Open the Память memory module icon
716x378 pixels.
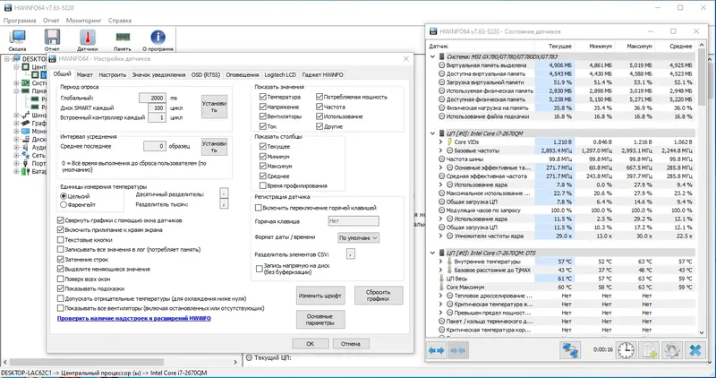123,38
